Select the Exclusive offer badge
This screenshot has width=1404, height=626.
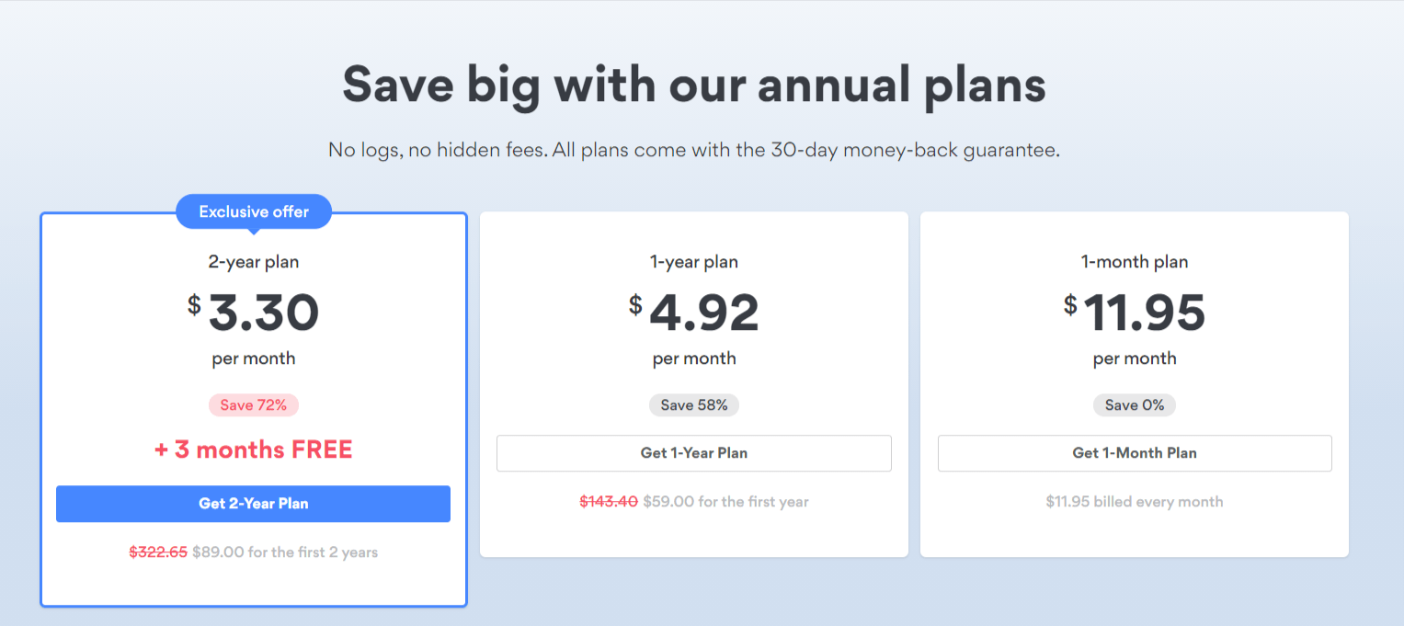click(x=254, y=211)
